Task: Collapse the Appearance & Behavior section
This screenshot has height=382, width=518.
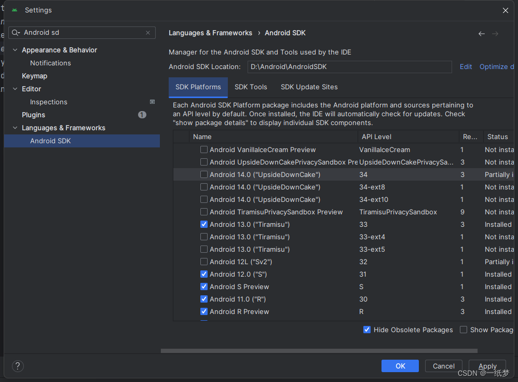Action: point(15,50)
